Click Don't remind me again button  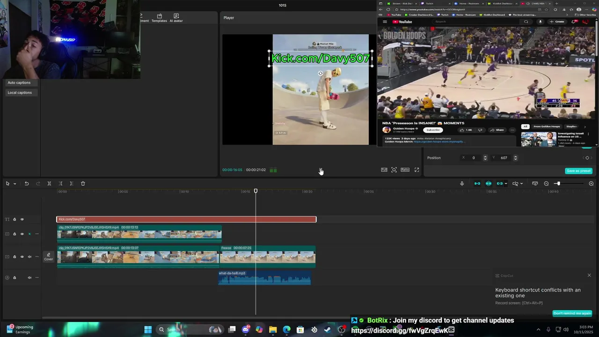(x=572, y=313)
